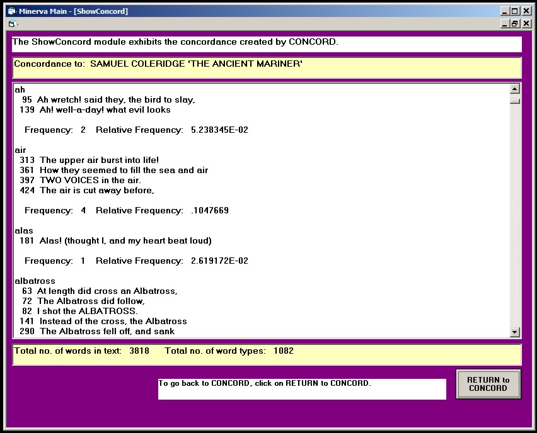Click the ShowConcord module description text box
Screen dimensions: 537x433
click(x=267, y=43)
